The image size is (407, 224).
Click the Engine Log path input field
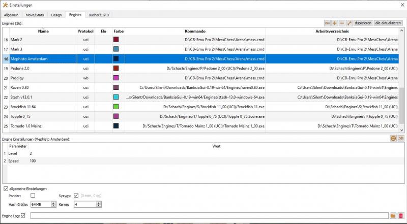click(x=209, y=216)
